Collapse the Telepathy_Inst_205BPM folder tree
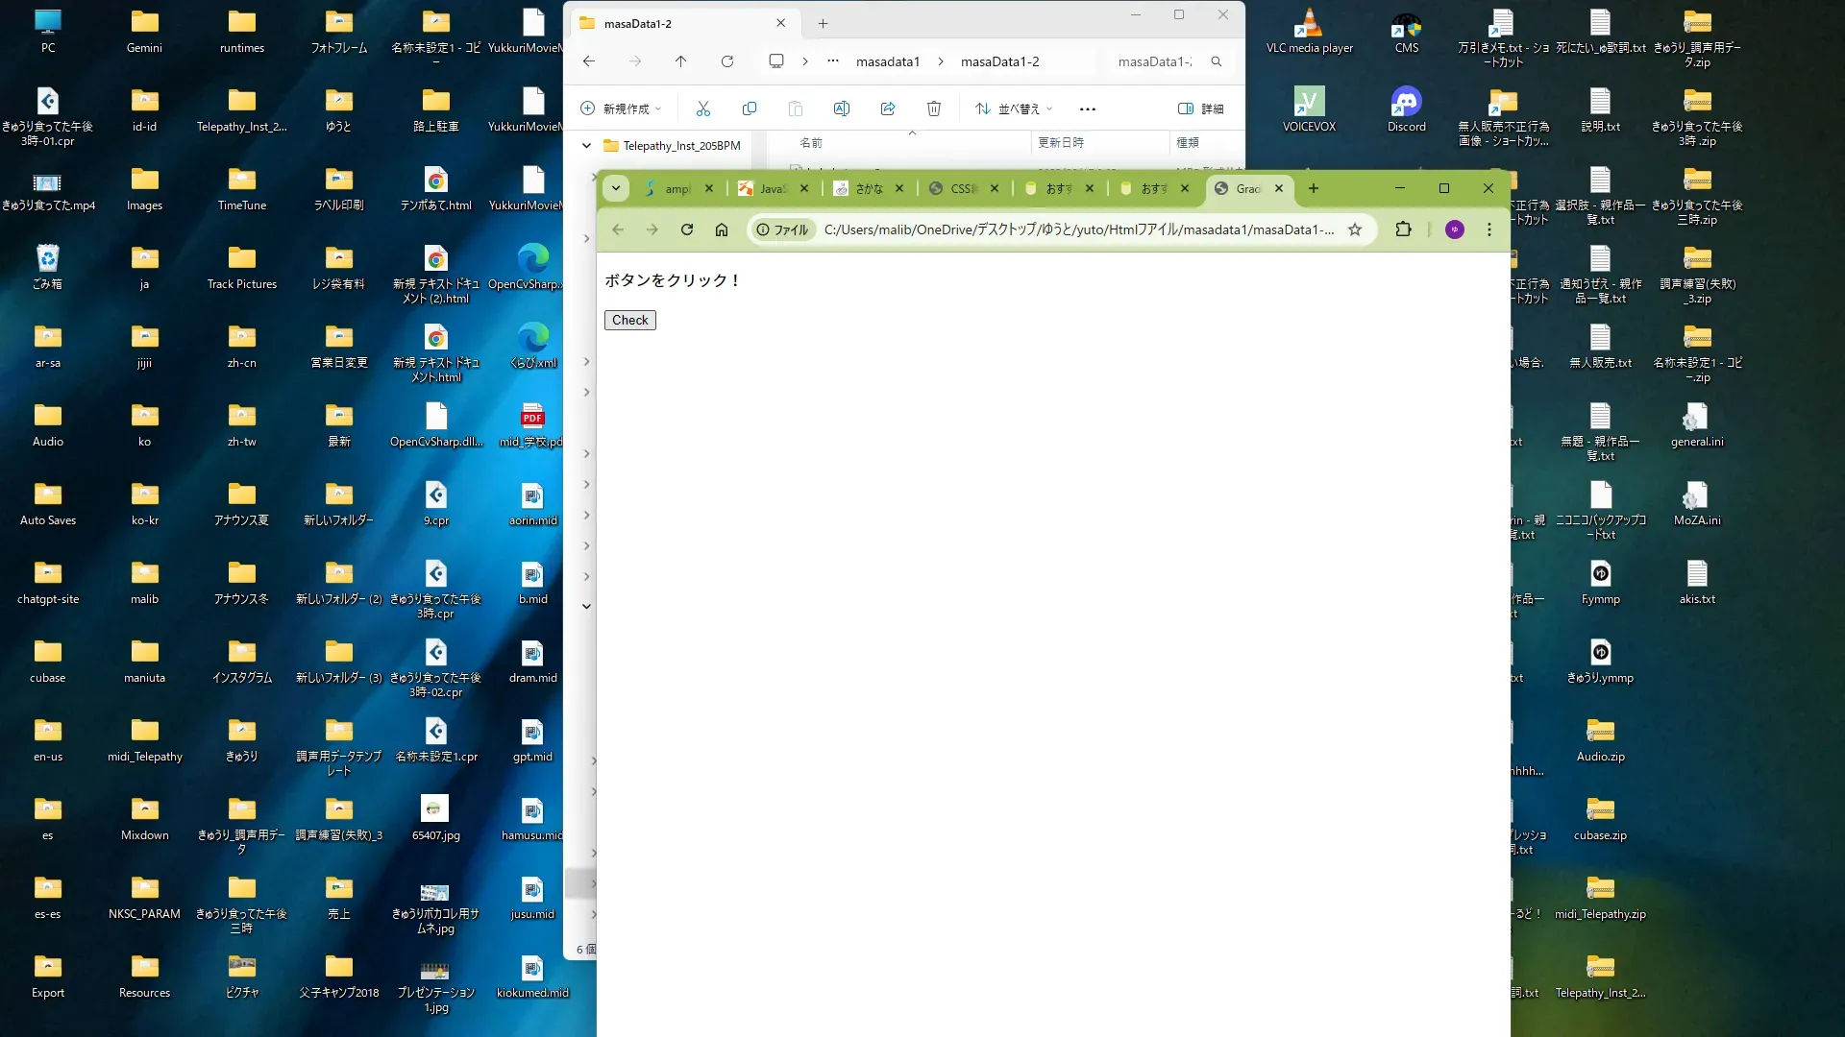 (x=586, y=146)
